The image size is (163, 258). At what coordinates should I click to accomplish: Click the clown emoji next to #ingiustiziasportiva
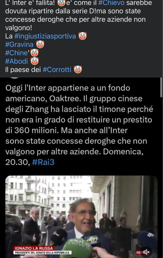(x=82, y=36)
